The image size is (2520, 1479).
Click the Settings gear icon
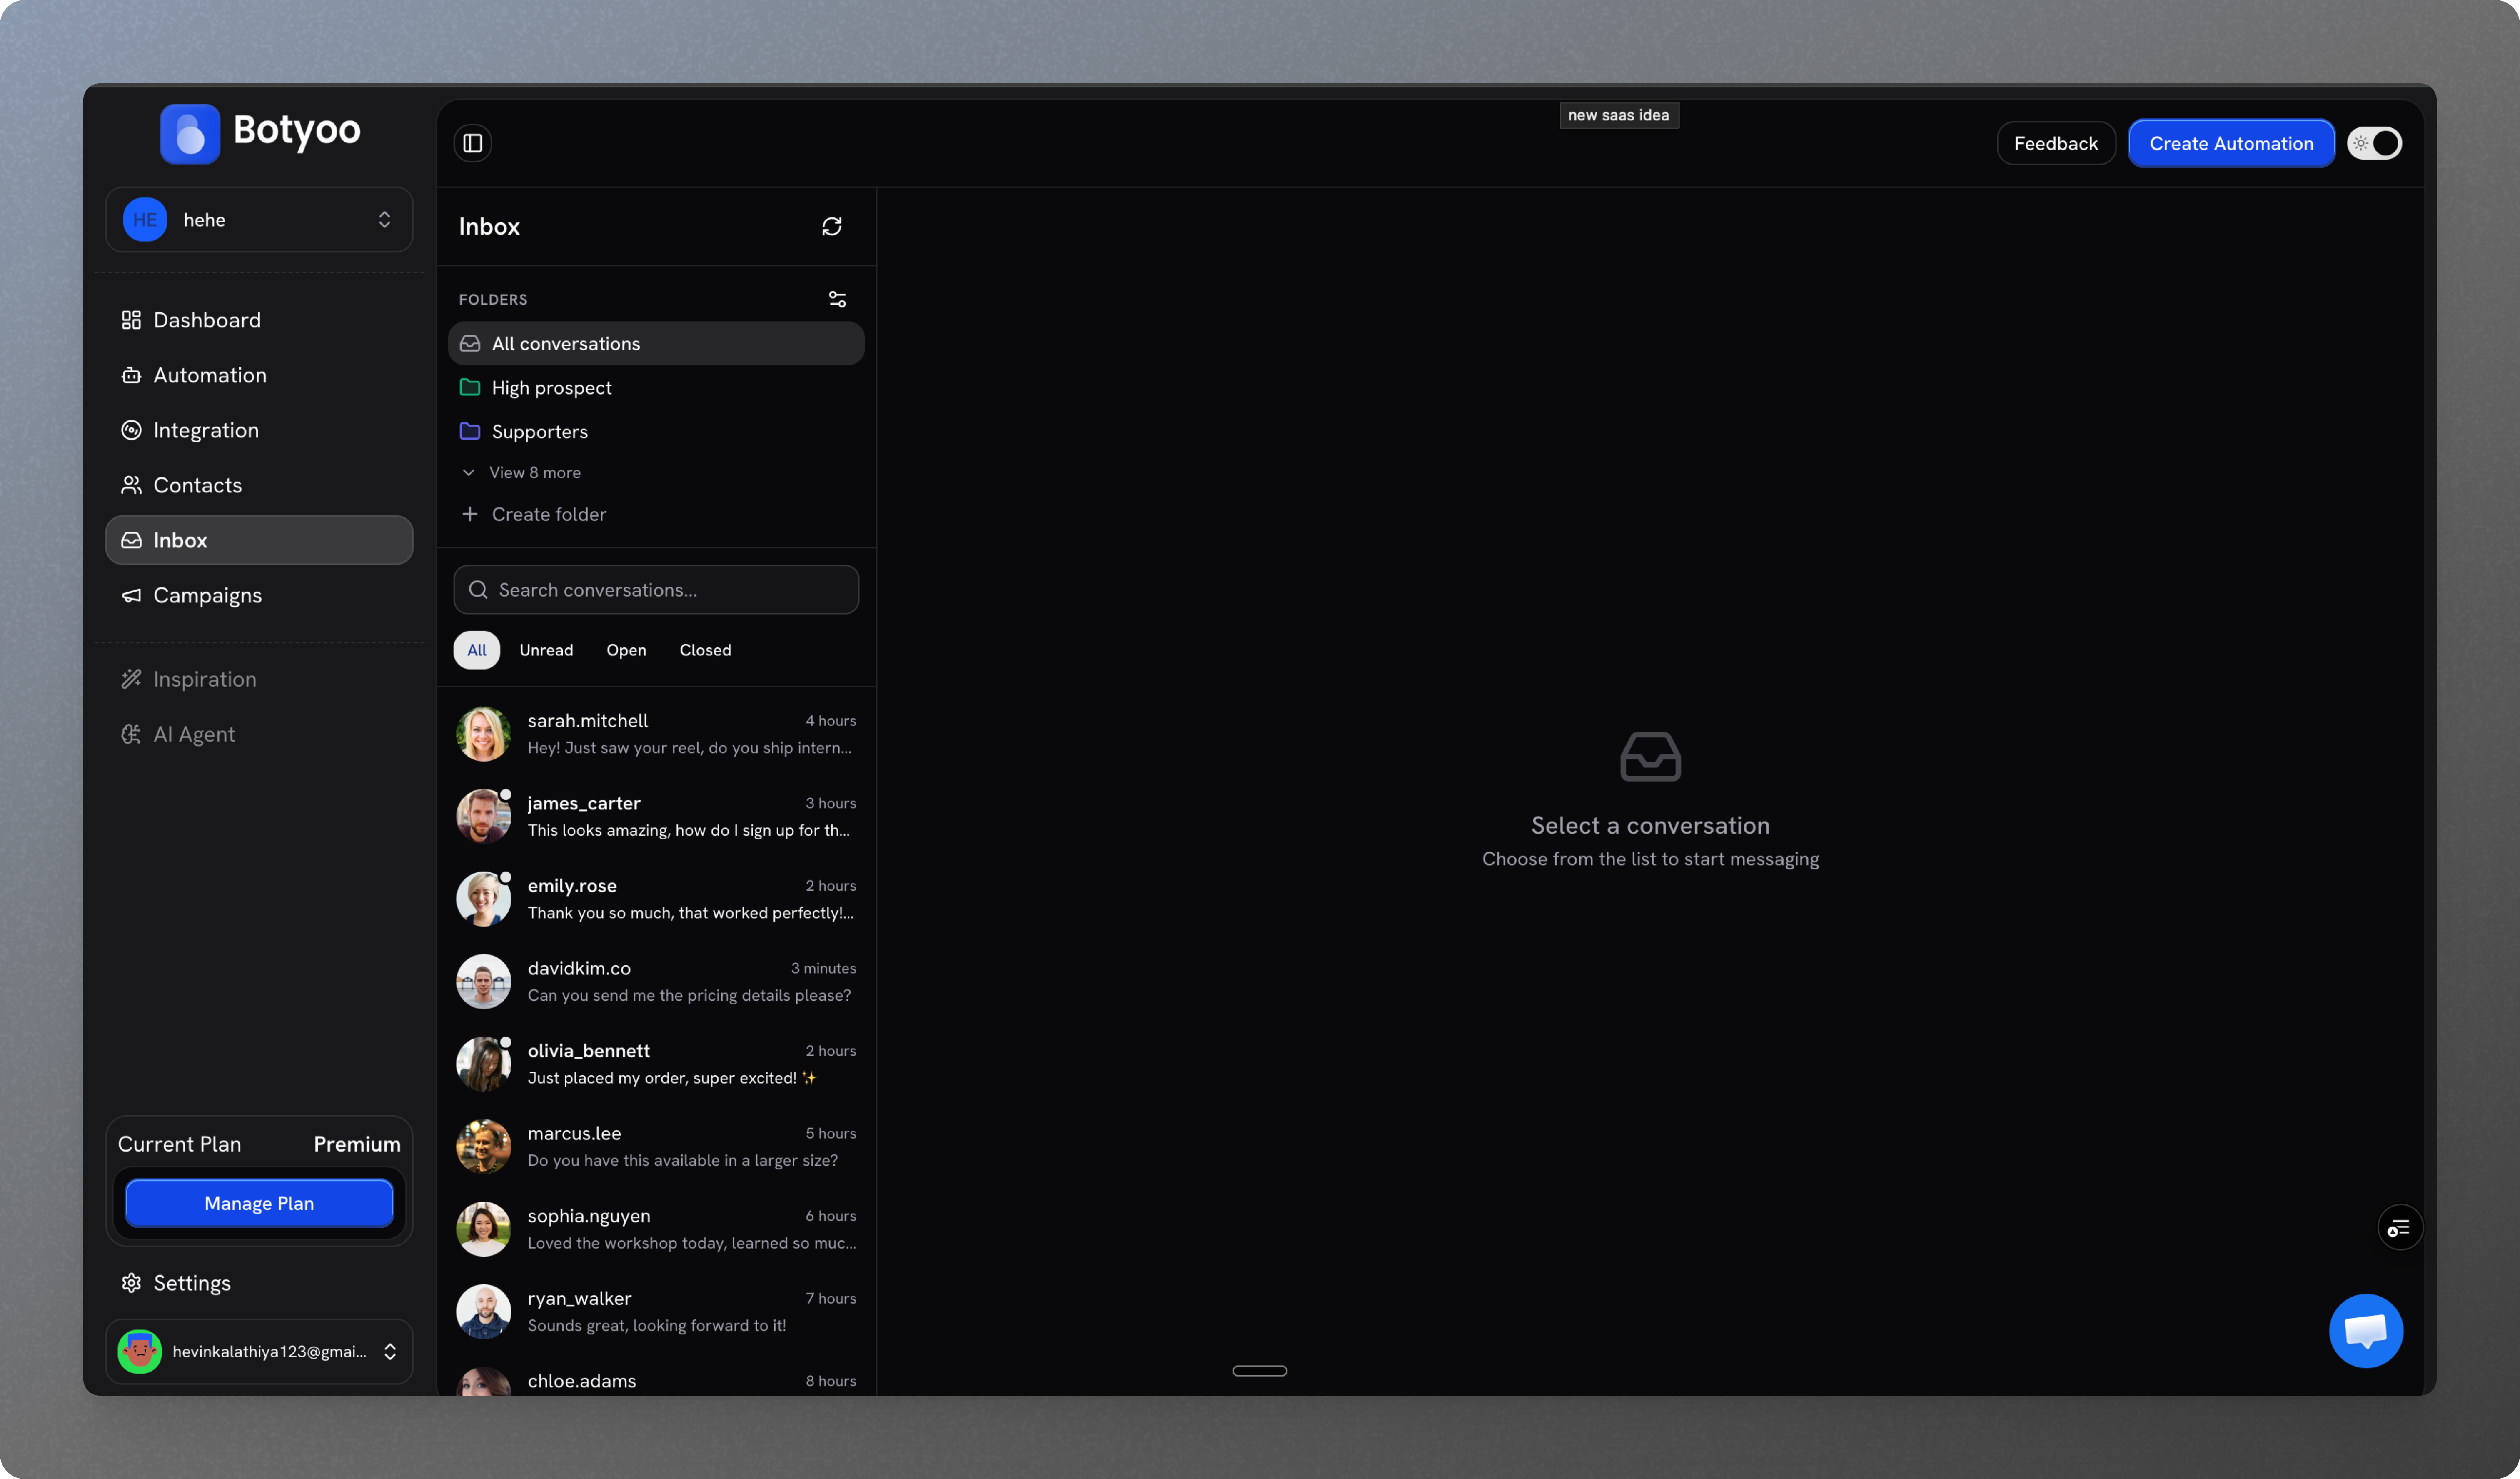131,1283
